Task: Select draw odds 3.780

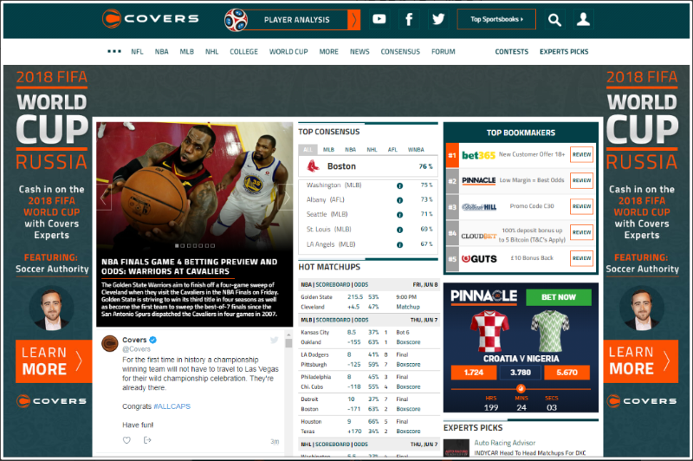Action: [521, 373]
